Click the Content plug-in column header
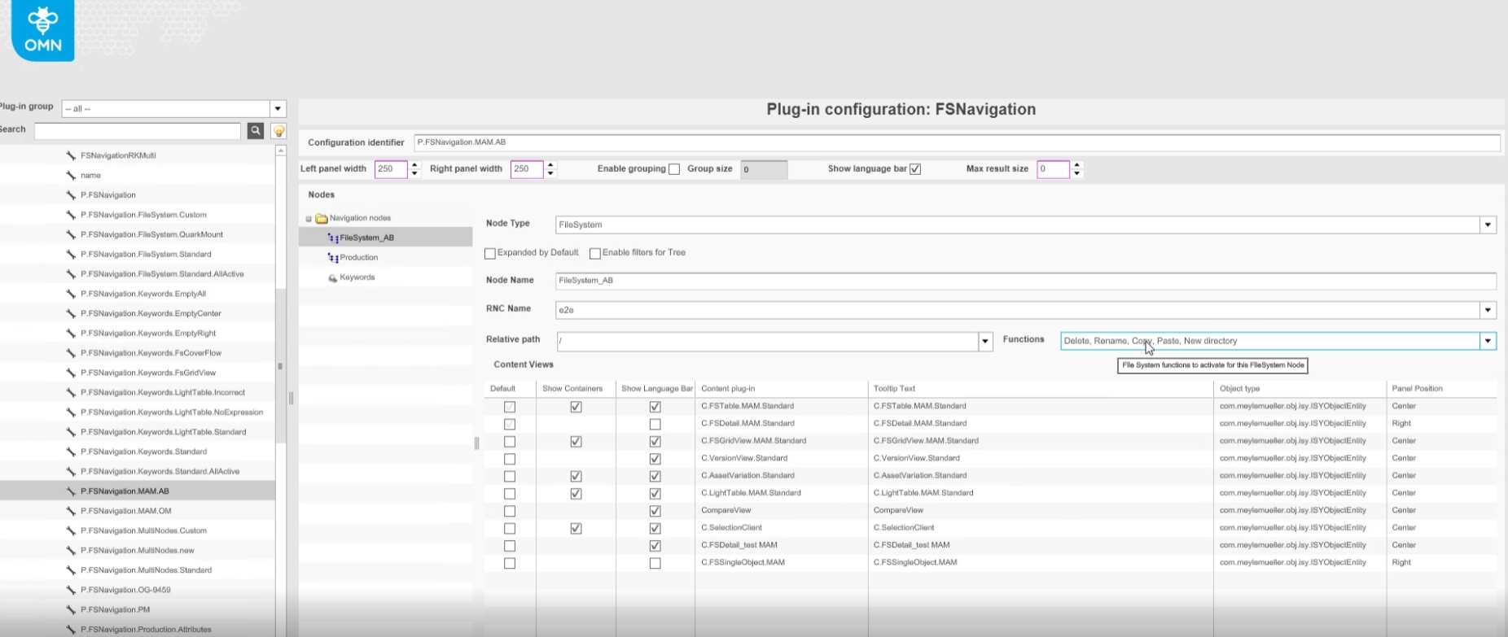 [x=728, y=389]
